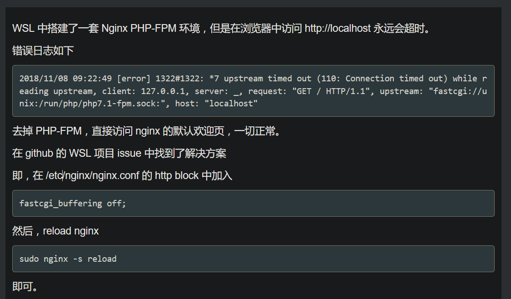The width and height of the screenshot is (511, 299).
Task: Click the fastcgi_buffering off; code block
Action: coord(253,204)
